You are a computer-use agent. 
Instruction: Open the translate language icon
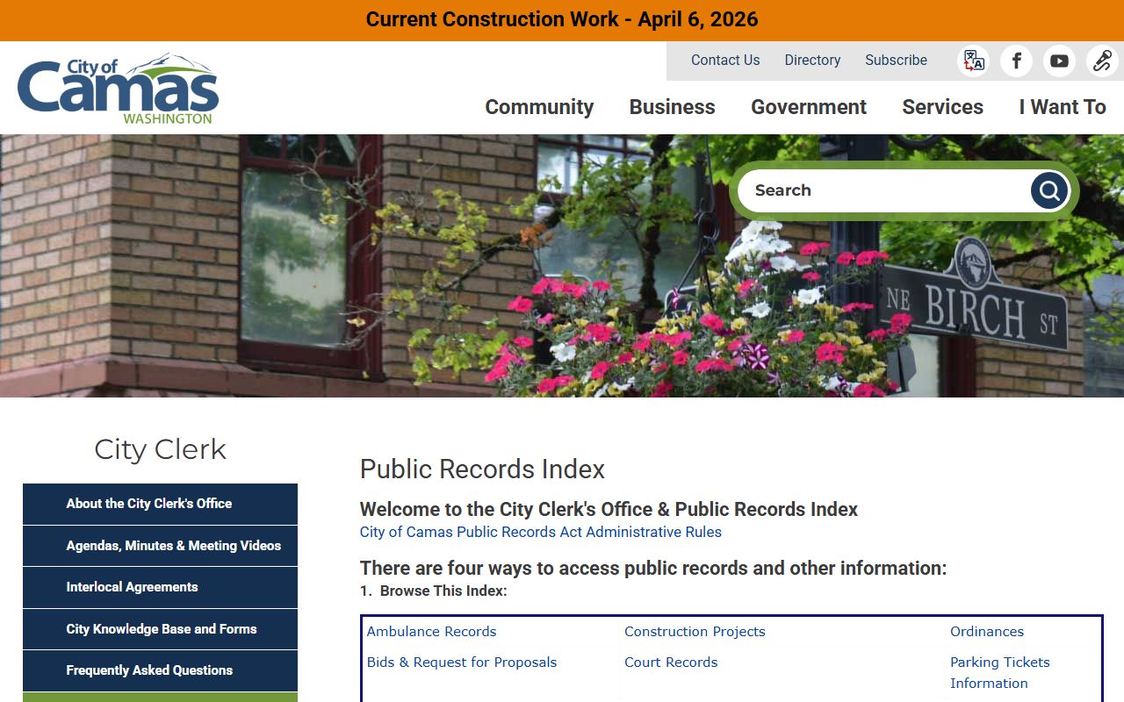click(x=973, y=61)
